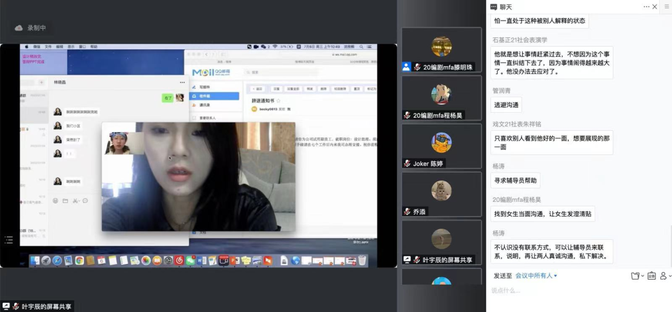The width and height of the screenshot is (672, 312).
Task: Open the Trash in the shared Dock
Action: coord(362,260)
